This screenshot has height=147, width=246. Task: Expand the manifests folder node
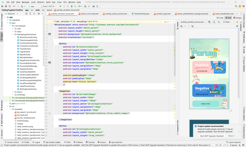coord(7,20)
